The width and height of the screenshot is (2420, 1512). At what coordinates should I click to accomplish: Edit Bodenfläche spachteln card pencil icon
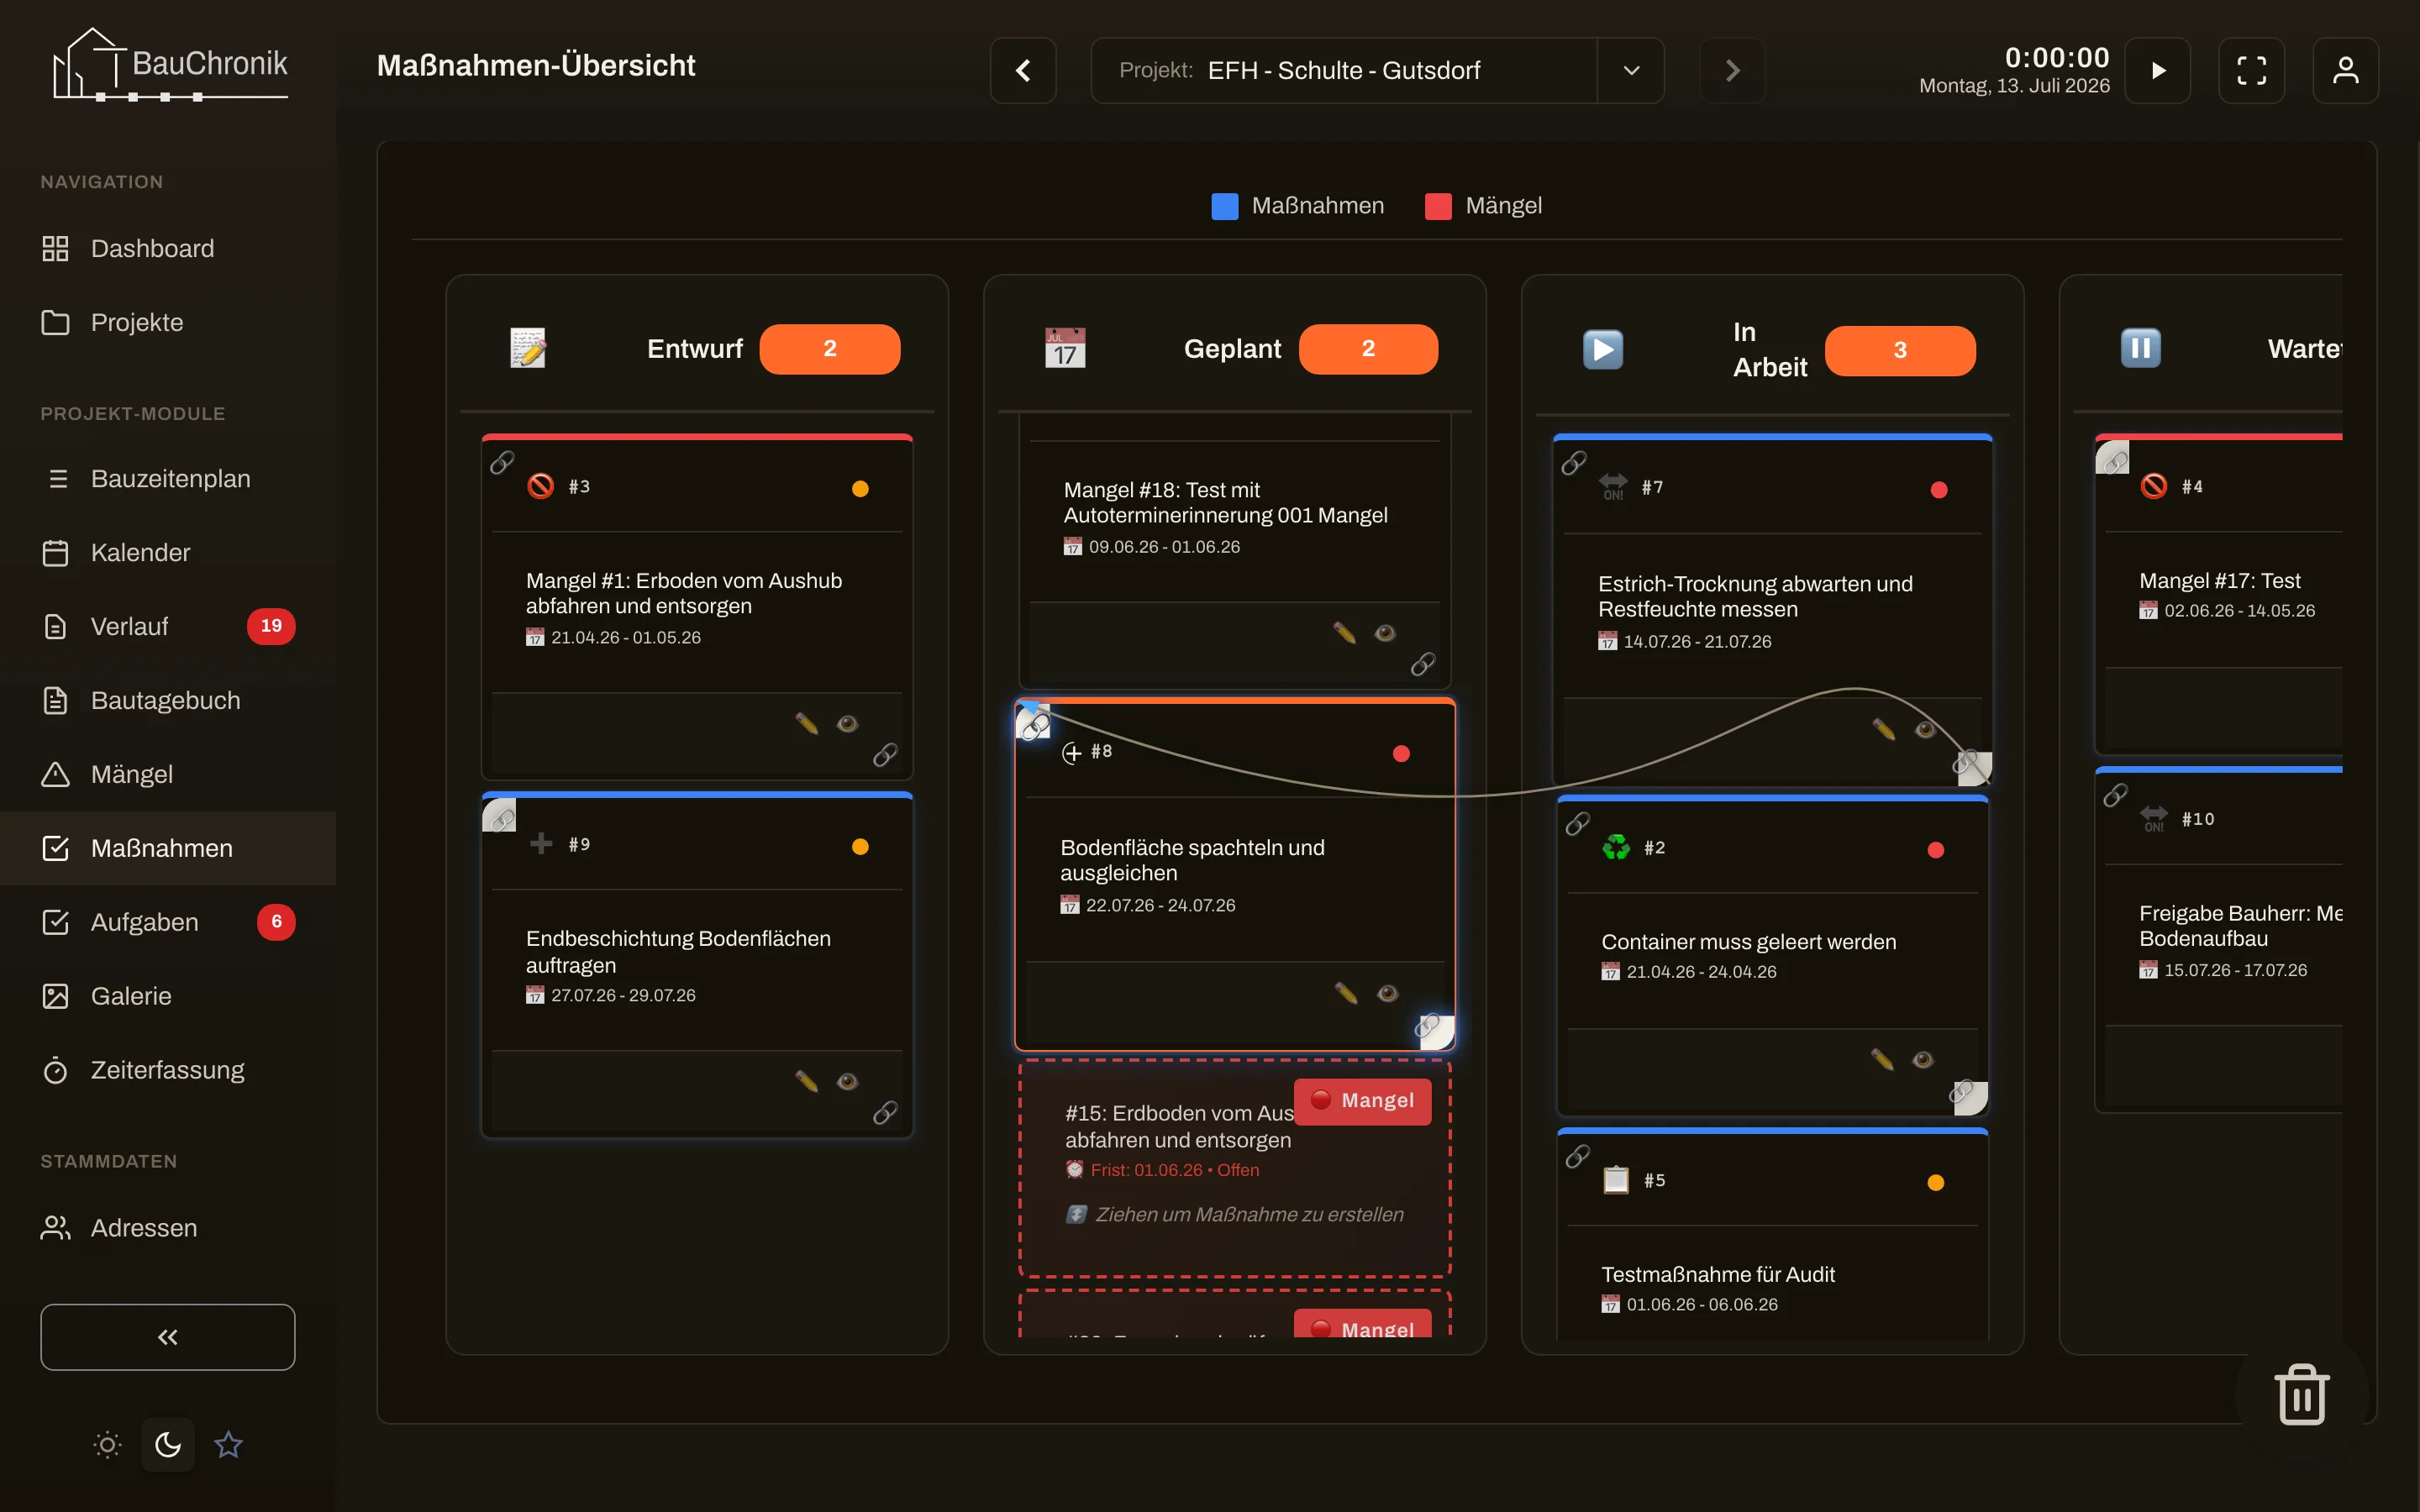[1346, 992]
